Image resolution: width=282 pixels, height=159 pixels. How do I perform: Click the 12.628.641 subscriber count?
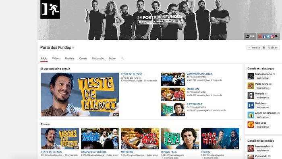point(273,47)
